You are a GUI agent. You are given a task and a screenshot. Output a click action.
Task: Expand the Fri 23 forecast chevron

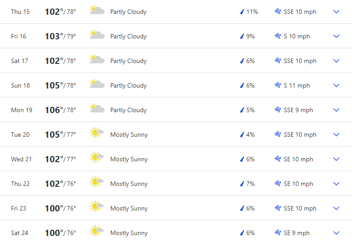[336, 208]
